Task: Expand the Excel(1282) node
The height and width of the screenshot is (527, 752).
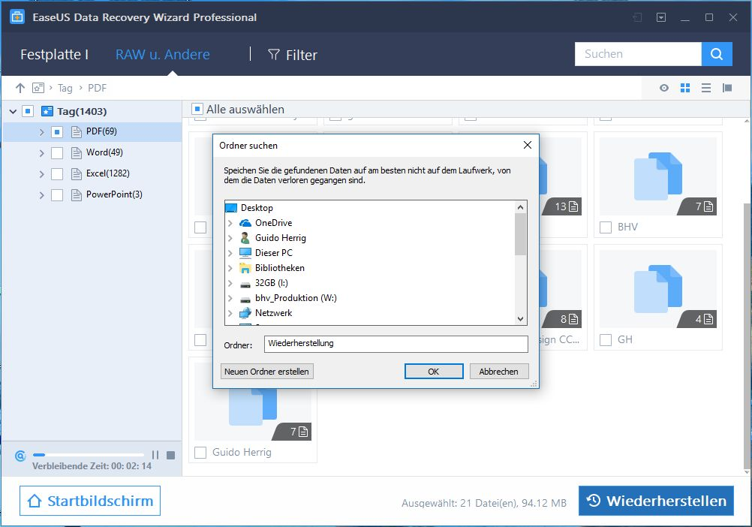Action: pyautogui.click(x=42, y=174)
